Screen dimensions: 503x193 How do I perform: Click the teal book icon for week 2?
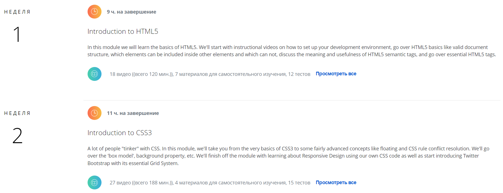(x=95, y=182)
